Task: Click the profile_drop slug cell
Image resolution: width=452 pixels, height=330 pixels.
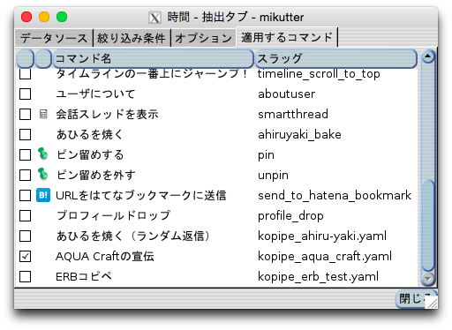Action: coord(290,216)
